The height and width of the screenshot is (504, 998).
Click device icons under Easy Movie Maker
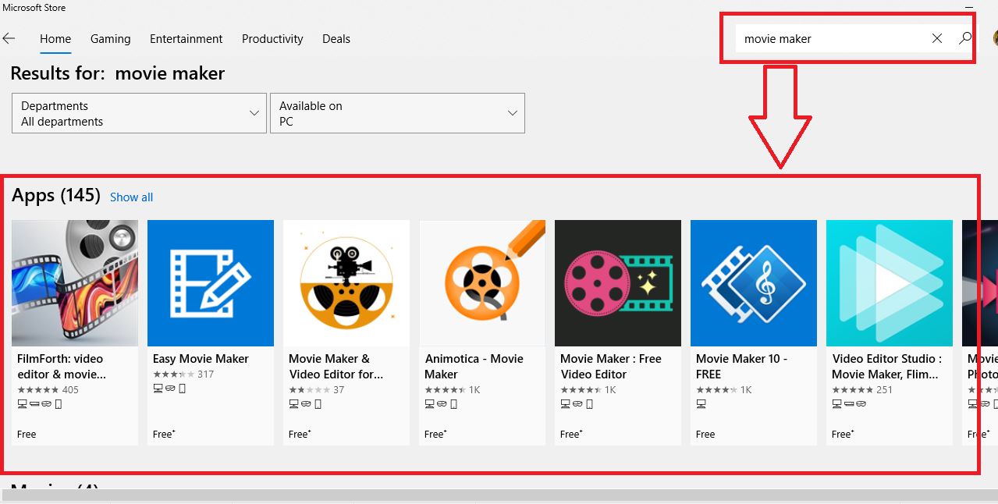(x=169, y=389)
